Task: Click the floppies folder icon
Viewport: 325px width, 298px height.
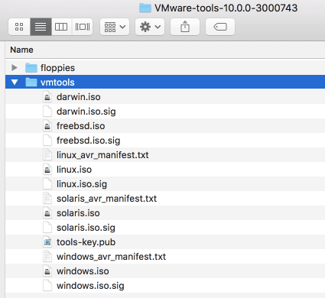Action: coord(31,68)
